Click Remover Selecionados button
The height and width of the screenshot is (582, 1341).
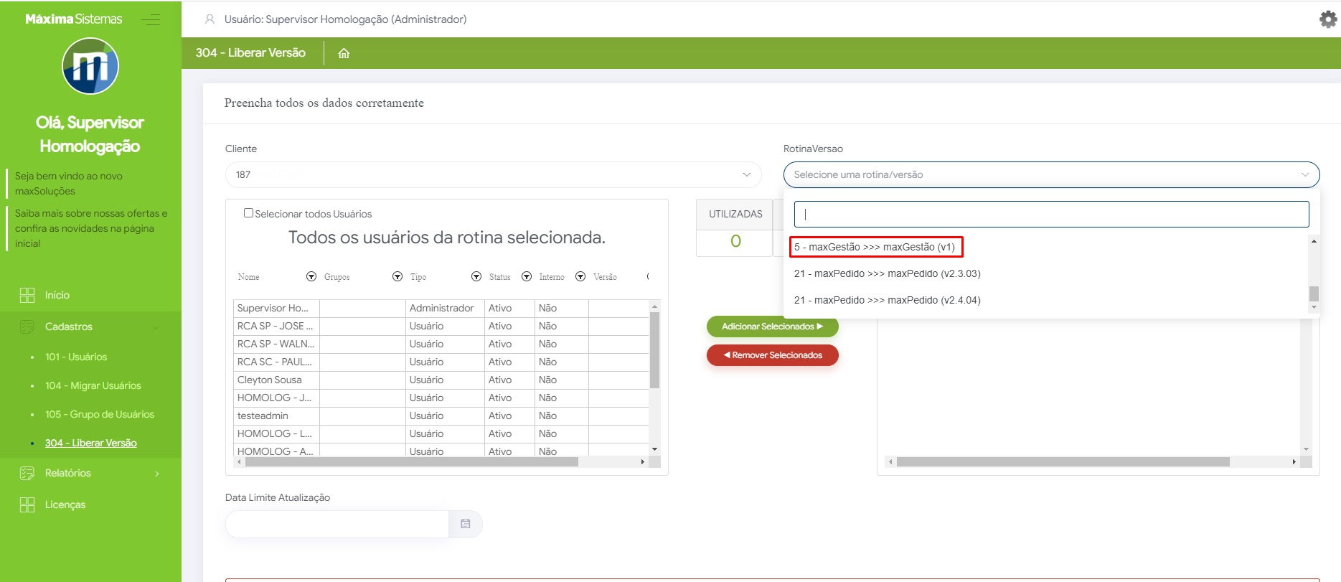(772, 355)
